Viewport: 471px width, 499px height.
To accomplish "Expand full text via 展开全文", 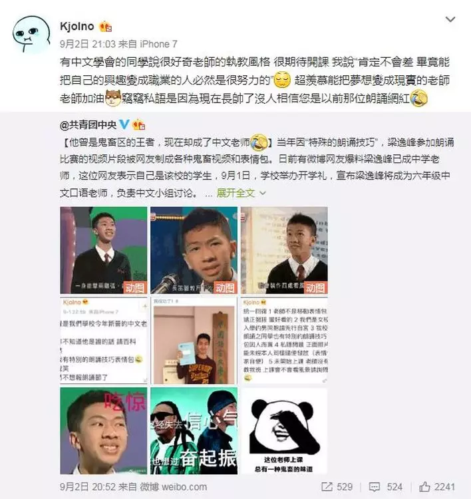I will [x=235, y=193].
